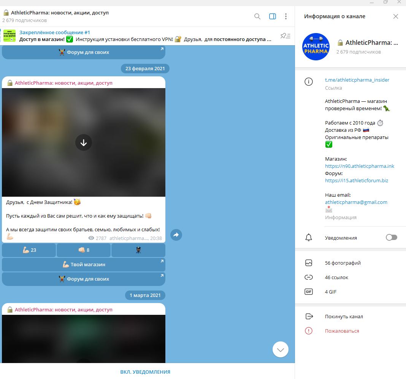Open the Твой магазин link button
This screenshot has height=379, width=406.
point(84,265)
